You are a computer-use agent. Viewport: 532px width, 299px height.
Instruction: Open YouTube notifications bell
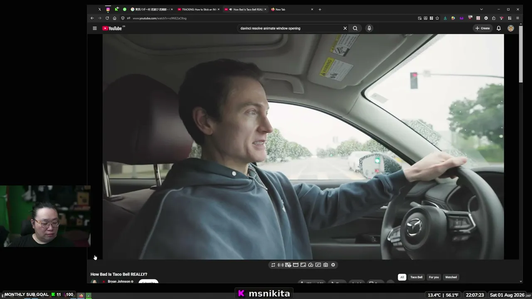click(x=499, y=28)
